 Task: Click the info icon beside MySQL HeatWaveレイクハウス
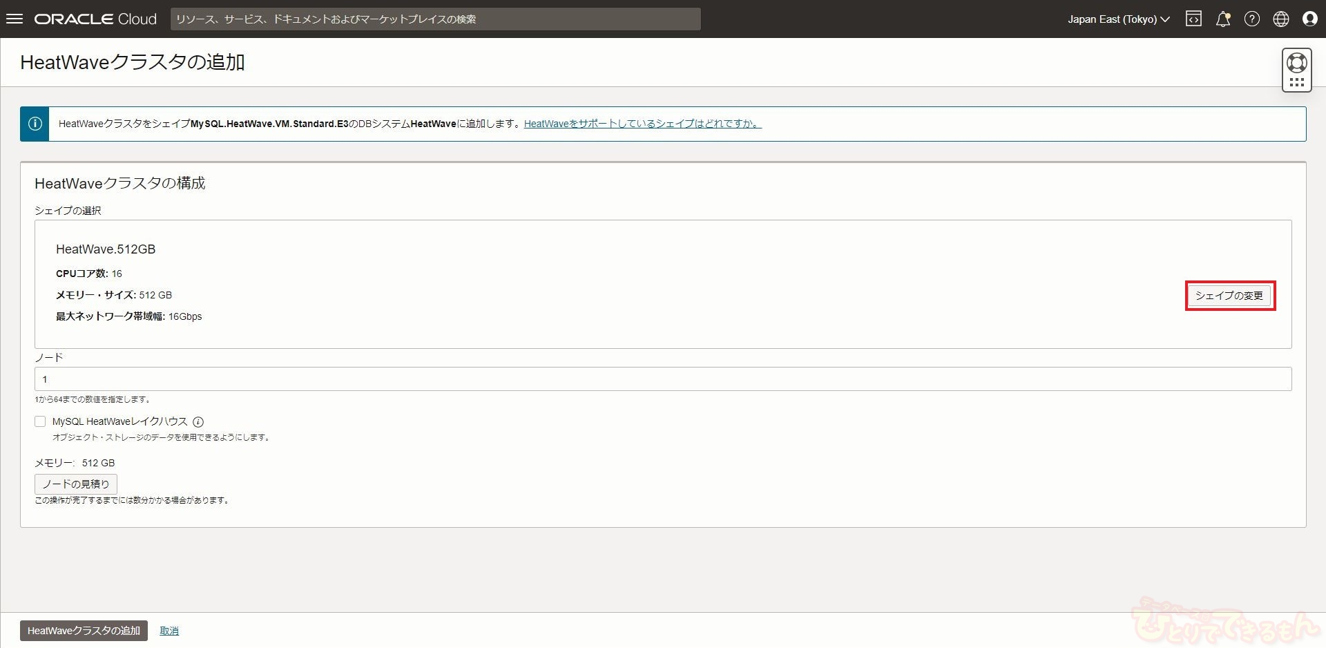click(x=198, y=422)
